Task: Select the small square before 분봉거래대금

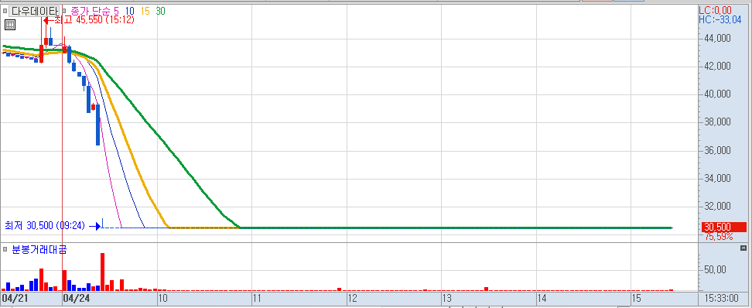Action: pyautogui.click(x=5, y=249)
